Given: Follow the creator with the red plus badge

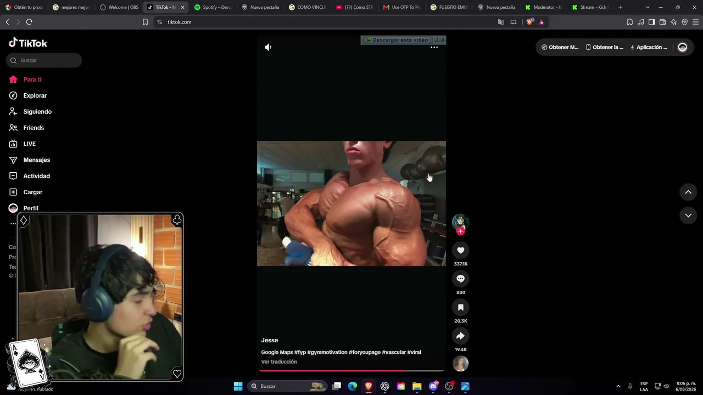Looking at the screenshot, I should (x=461, y=232).
